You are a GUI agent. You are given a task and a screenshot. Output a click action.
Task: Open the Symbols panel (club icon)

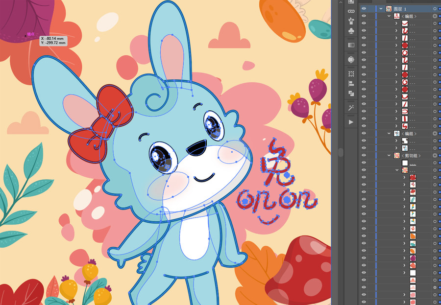click(351, 31)
